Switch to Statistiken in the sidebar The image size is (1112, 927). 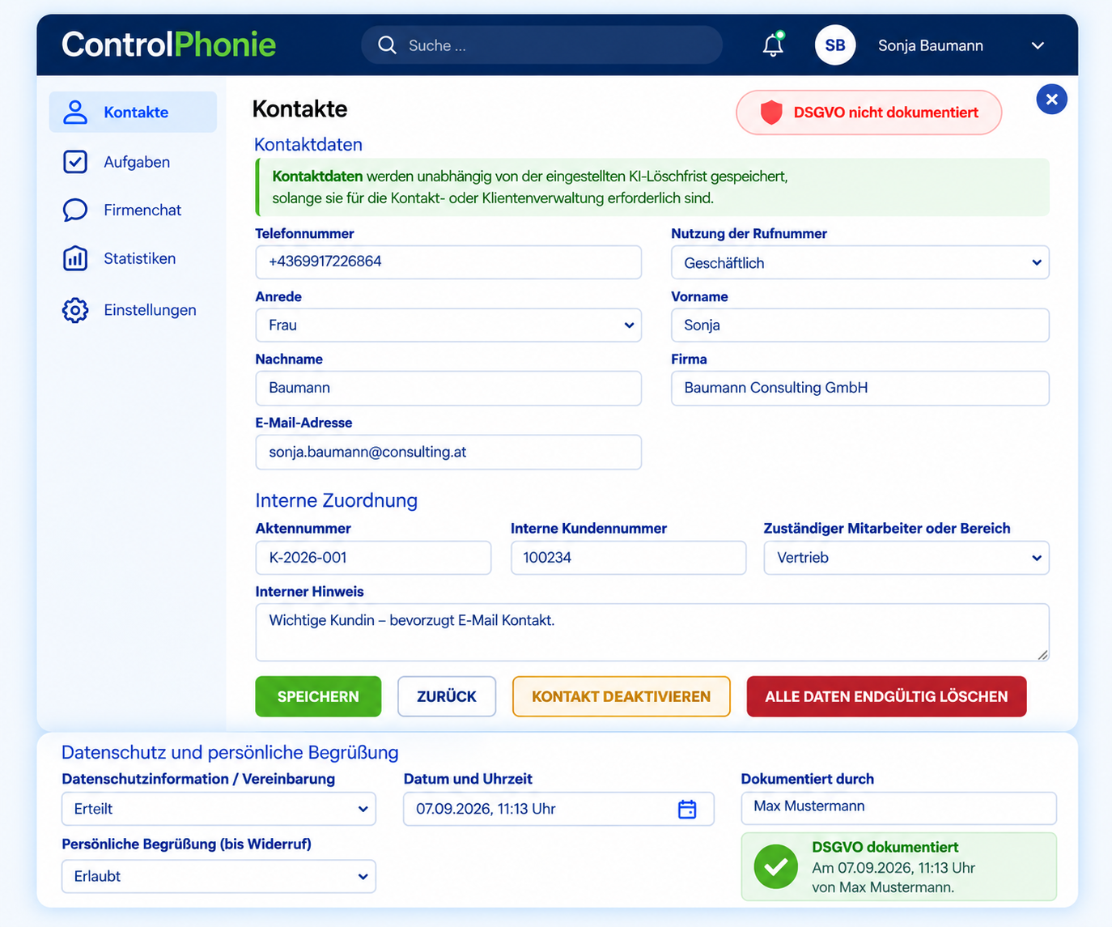click(x=133, y=258)
